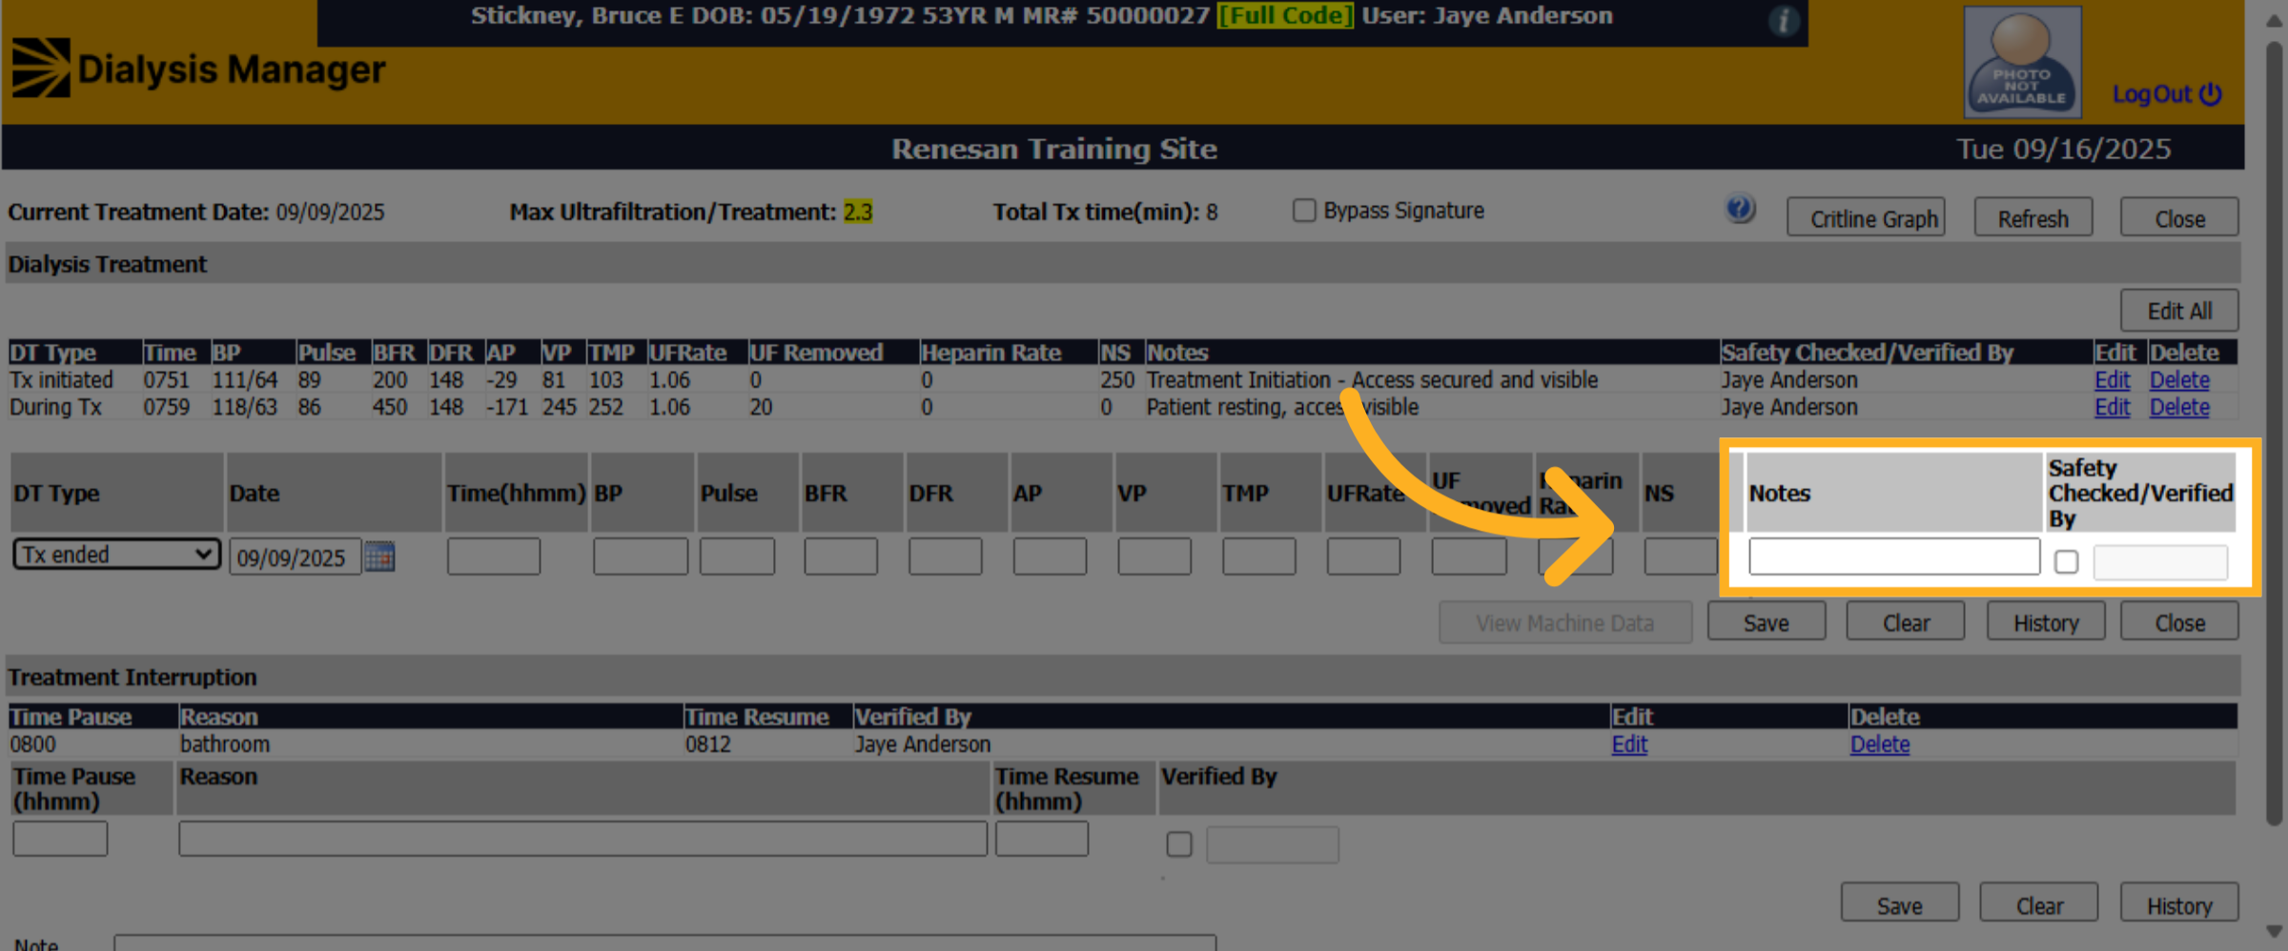
Task: Click the Refresh button
Action: coord(2033,218)
